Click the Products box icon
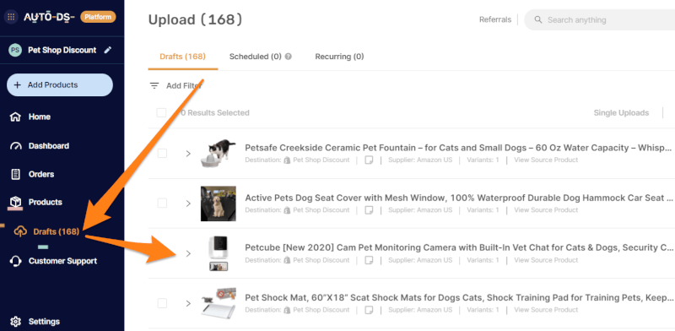This screenshot has height=331, width=675. point(15,202)
